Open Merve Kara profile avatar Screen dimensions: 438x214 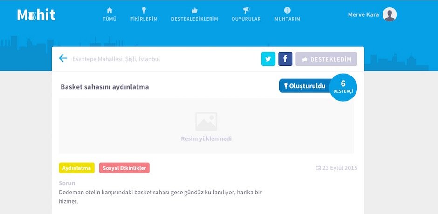(x=390, y=14)
